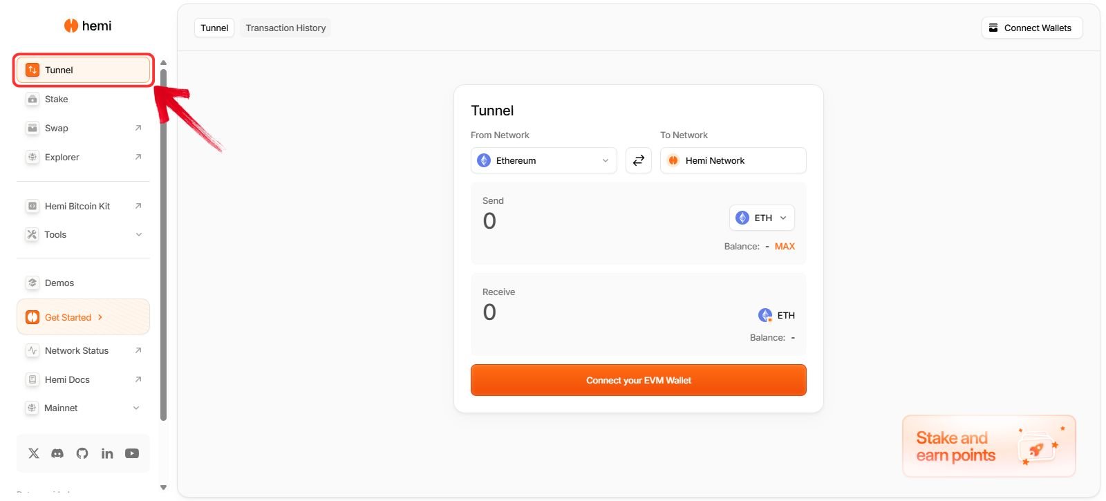Click the hemi logo in the sidebar
This screenshot has height=501, width=1106.
(88, 26)
